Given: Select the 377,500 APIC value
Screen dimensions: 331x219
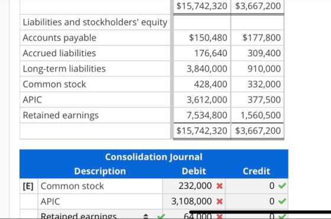Looking at the screenshot, I should coord(264,100).
